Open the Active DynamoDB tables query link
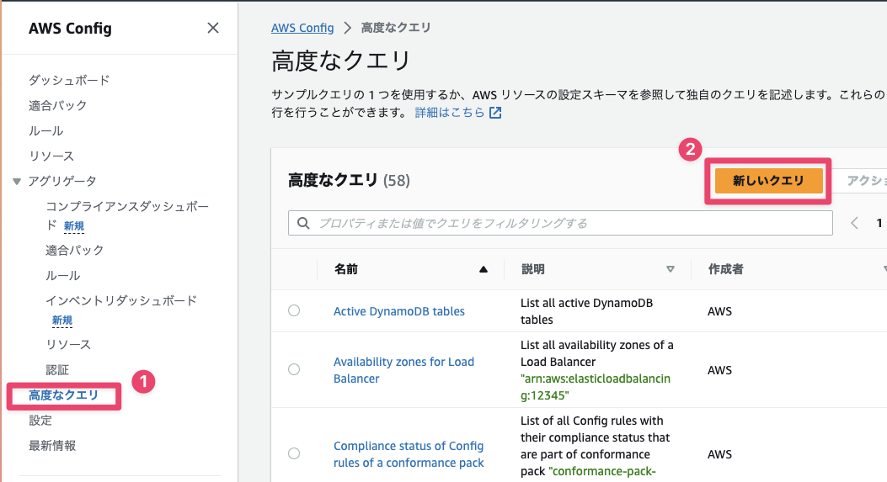The height and width of the screenshot is (482, 887). click(398, 311)
